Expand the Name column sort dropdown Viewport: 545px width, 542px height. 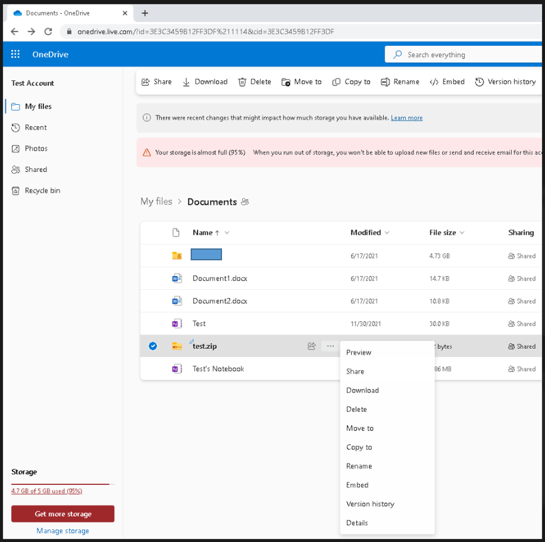[x=227, y=233]
